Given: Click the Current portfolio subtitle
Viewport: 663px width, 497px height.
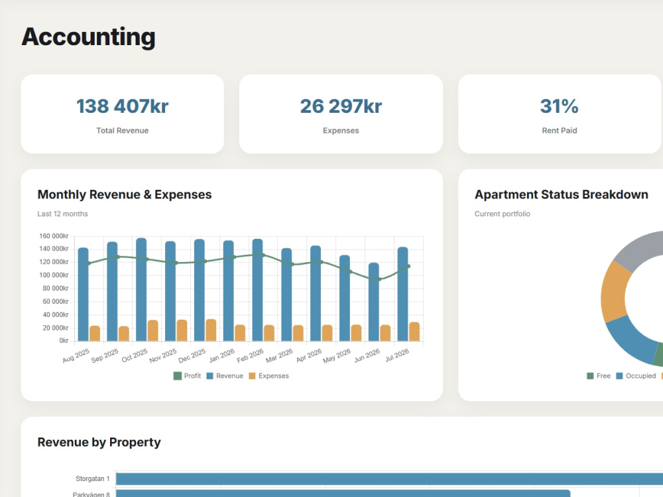Looking at the screenshot, I should (x=503, y=214).
